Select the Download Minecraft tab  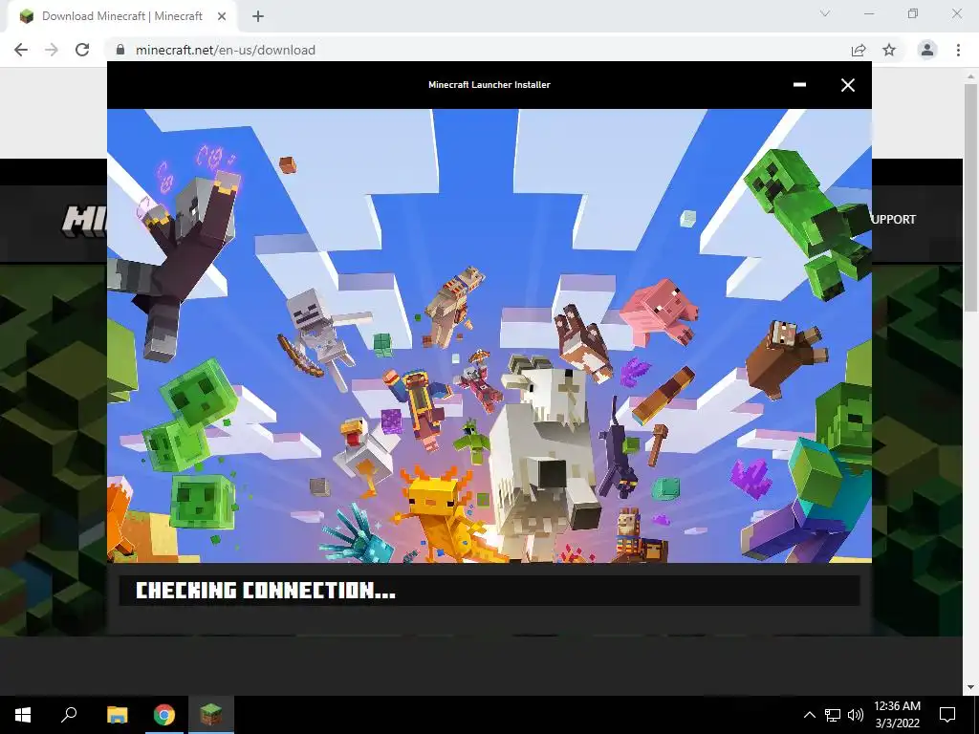(x=121, y=16)
